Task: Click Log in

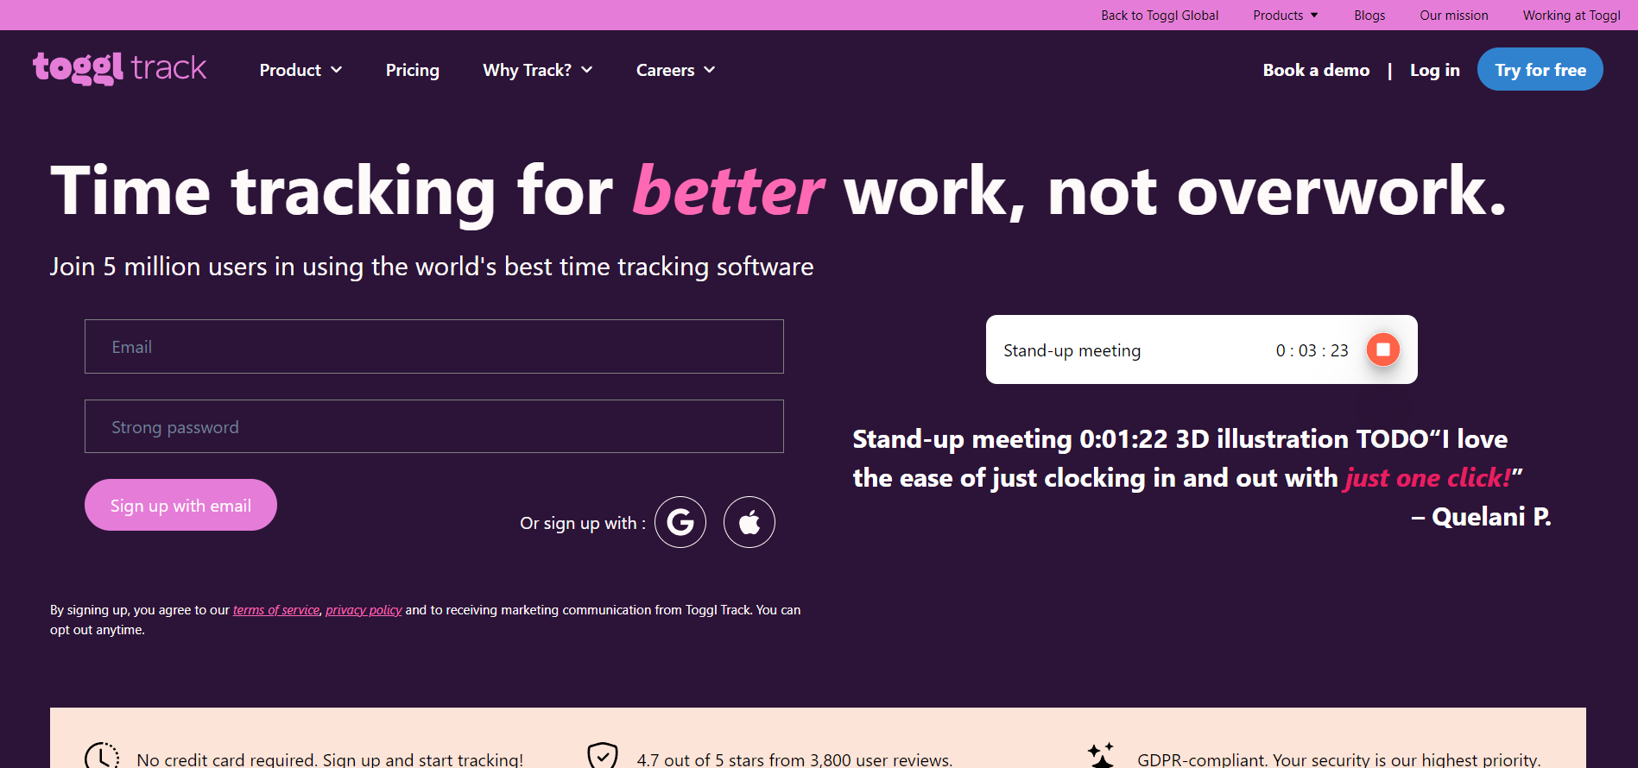Action: (1435, 70)
